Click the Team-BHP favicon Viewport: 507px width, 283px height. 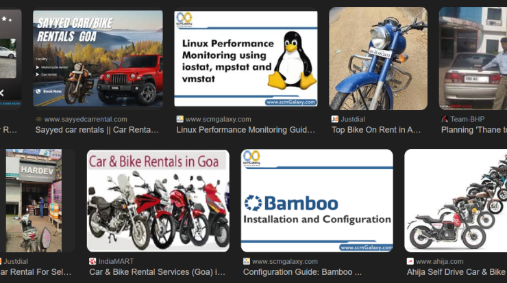coord(445,119)
